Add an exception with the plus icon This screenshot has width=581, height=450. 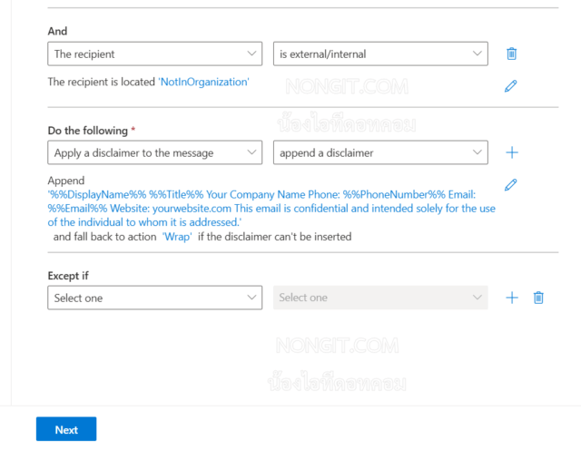[512, 298]
